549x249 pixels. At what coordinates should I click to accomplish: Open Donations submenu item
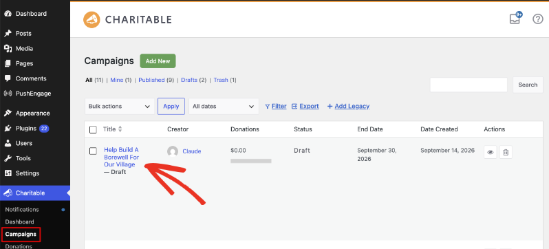click(19, 246)
